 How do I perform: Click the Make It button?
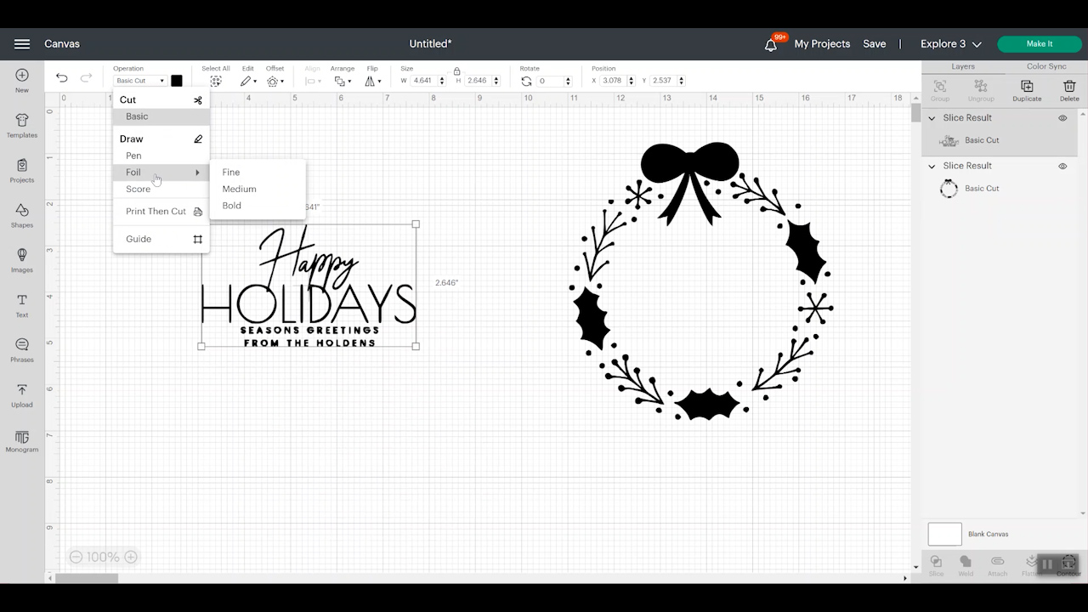pyautogui.click(x=1040, y=44)
